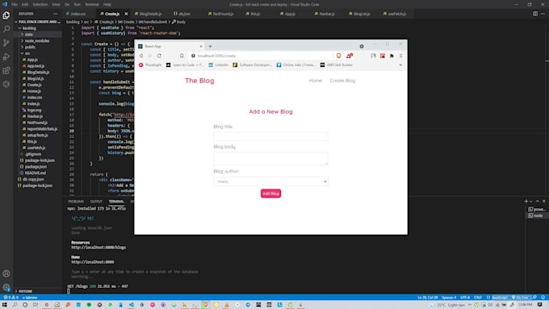This screenshot has width=549, height=309.
Task: Open the AWS Skill Builder bookmark
Action: (336, 65)
